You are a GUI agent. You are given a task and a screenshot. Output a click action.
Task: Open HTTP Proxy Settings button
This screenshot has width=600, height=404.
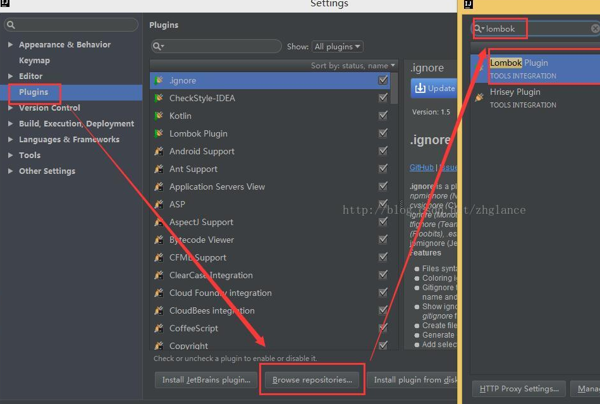[519, 389]
